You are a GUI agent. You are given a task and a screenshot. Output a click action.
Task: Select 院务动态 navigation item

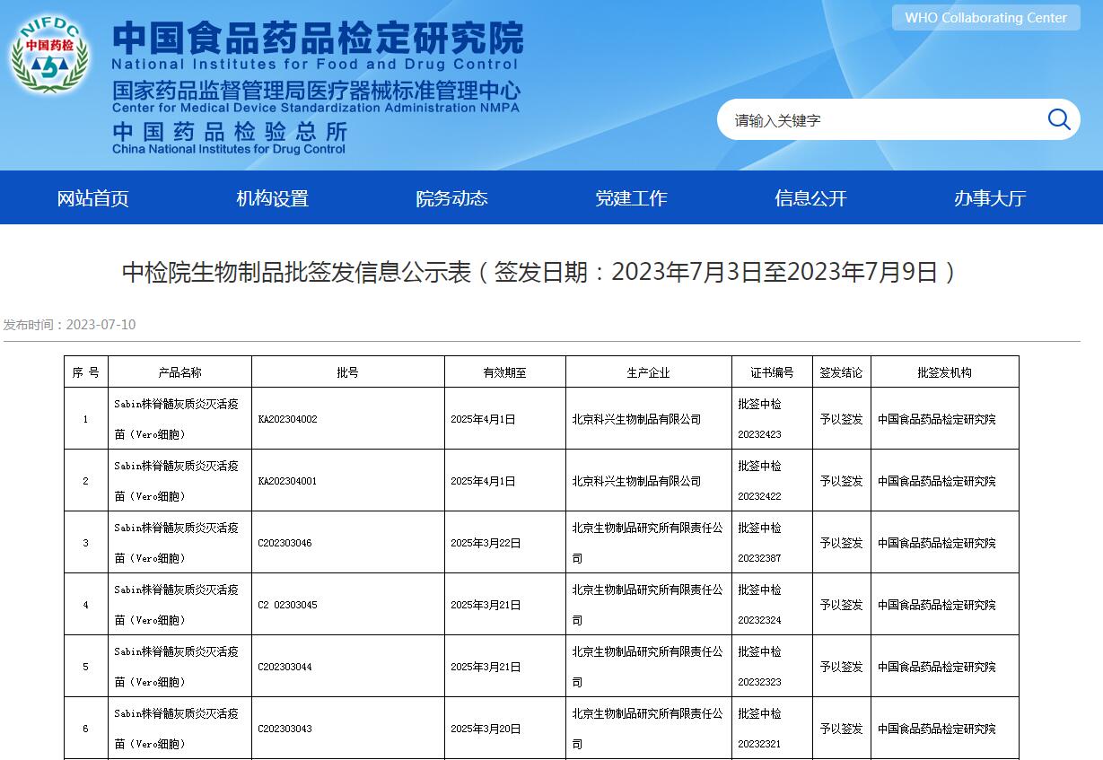tap(451, 198)
